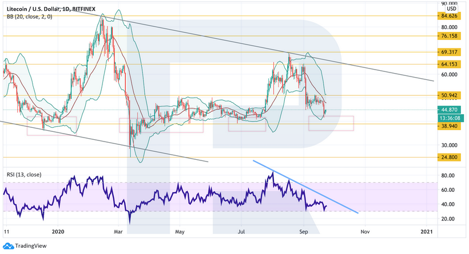This screenshot has width=469, height=254.
Task: Click the 2021 label on time axis
Action: pos(428,232)
